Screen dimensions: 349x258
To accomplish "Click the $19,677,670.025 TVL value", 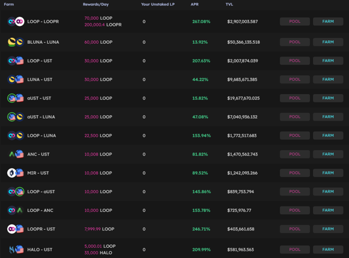I will point(243,98).
